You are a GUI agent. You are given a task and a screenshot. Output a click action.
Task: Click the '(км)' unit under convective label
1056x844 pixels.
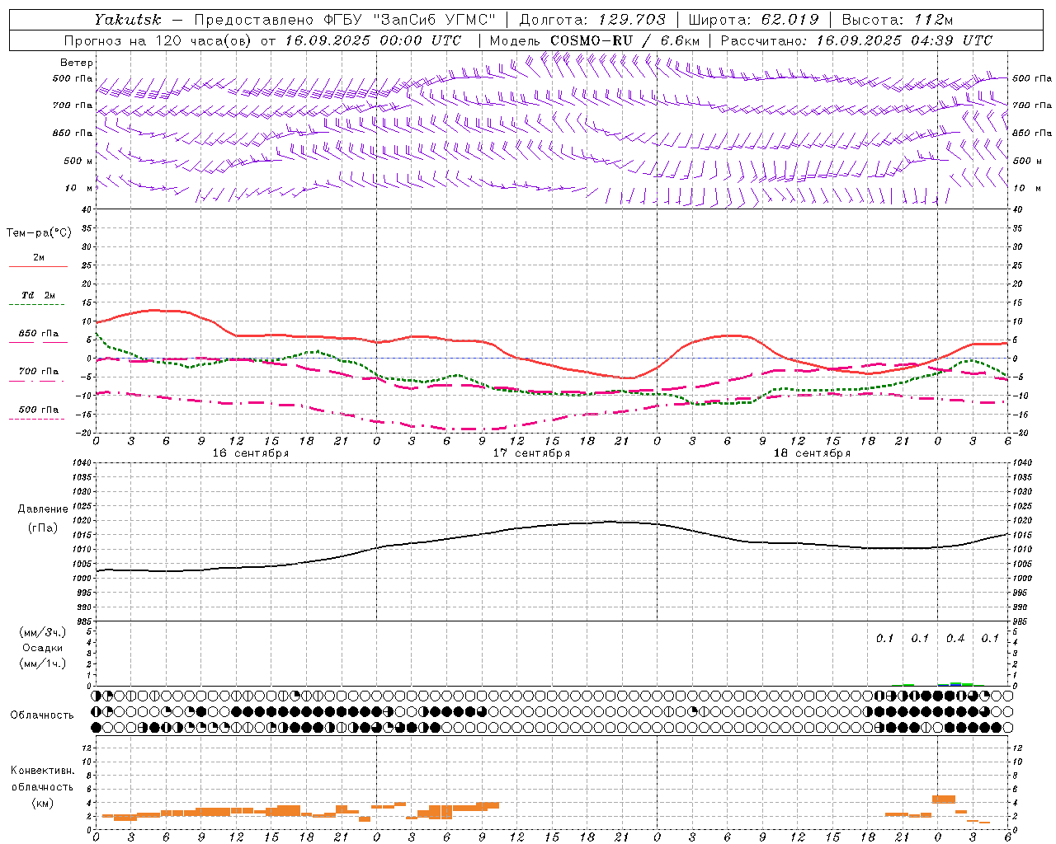tap(42, 802)
